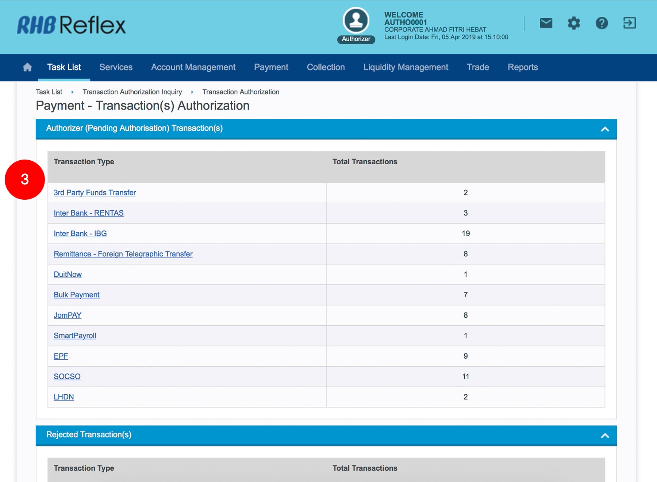Collapse the Rejected Transaction(s) section
The height and width of the screenshot is (482, 657).
605,435
